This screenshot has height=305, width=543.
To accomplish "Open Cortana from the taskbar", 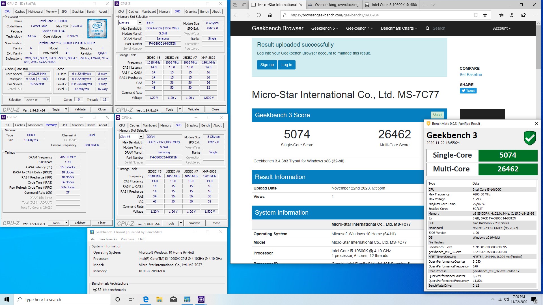I will [x=118, y=299].
